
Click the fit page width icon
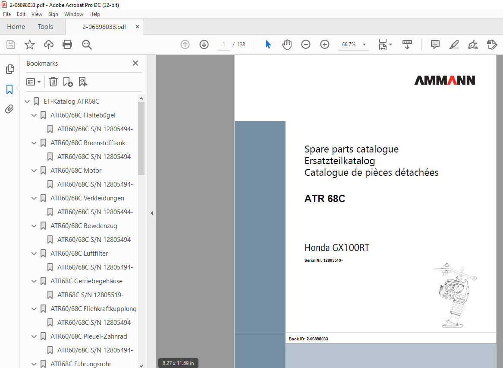point(383,44)
